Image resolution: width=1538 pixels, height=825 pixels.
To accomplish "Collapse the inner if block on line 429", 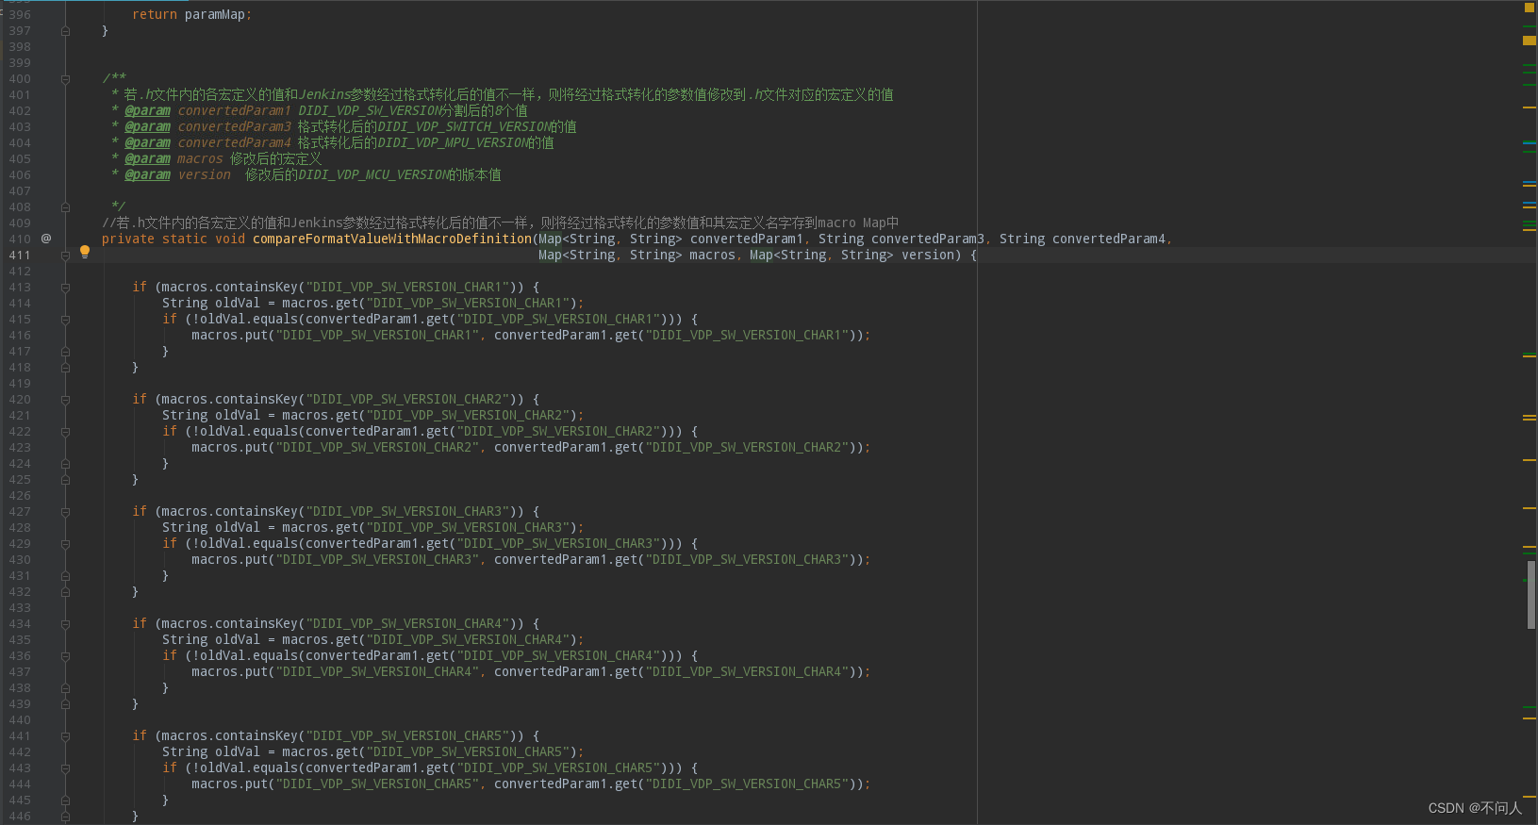I will pyautogui.click(x=65, y=544).
